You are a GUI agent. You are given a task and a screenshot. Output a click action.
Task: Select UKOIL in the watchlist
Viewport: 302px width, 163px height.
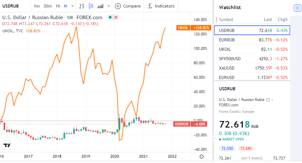pyautogui.click(x=252, y=49)
